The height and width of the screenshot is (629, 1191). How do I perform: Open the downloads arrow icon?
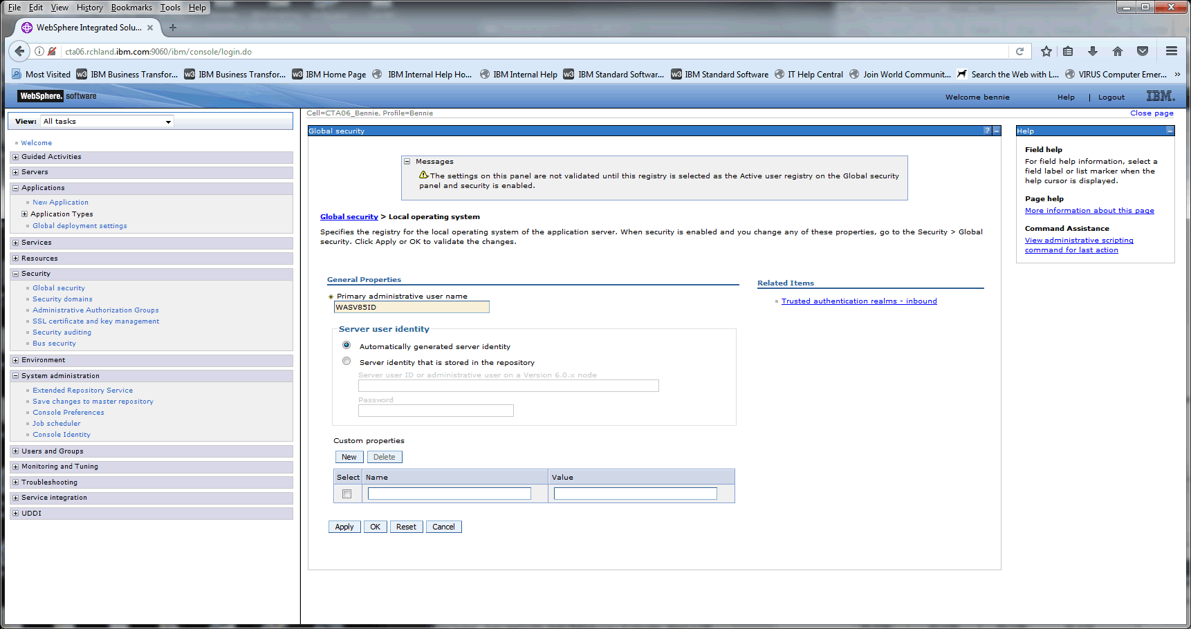pos(1093,51)
